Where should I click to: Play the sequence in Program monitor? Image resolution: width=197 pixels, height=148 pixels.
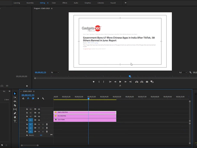[x=120, y=82]
